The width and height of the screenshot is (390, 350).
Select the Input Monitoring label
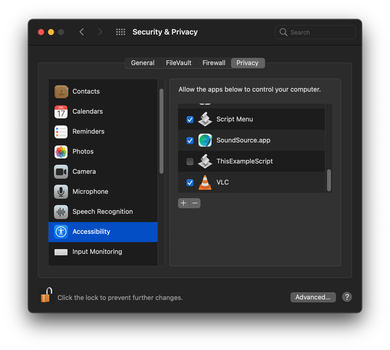(97, 251)
